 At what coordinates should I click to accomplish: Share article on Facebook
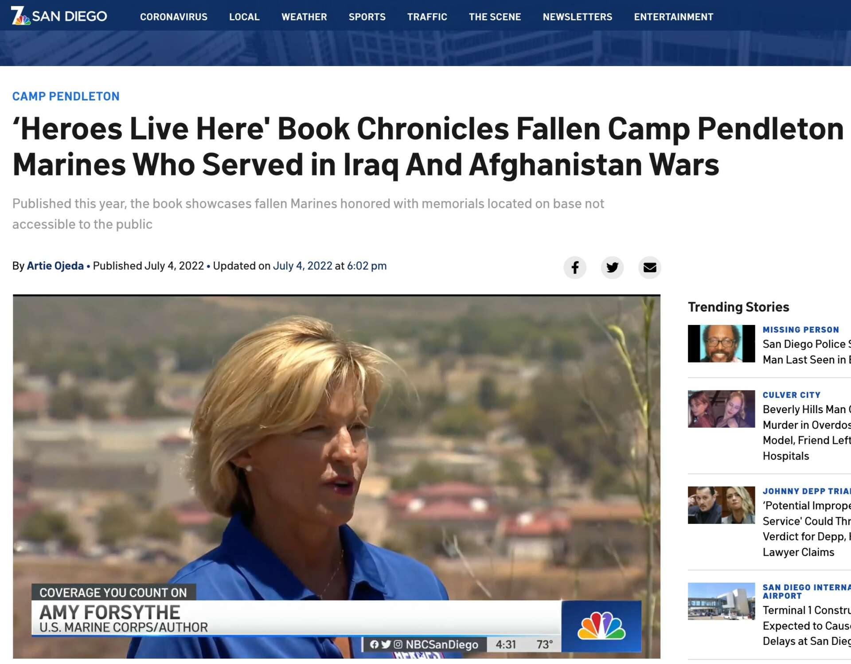pos(575,267)
